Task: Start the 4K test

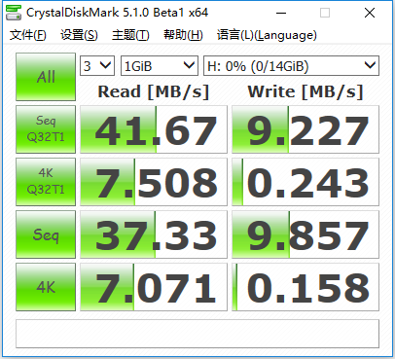Action: tap(46, 287)
